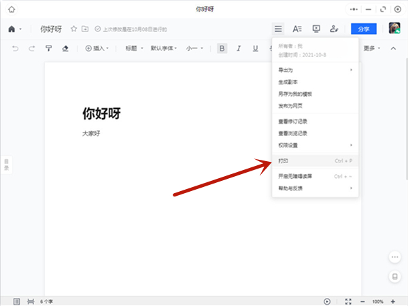The width and height of the screenshot is (408, 306).
Task: Open the 小一 font size dropdown
Action: pos(194,48)
